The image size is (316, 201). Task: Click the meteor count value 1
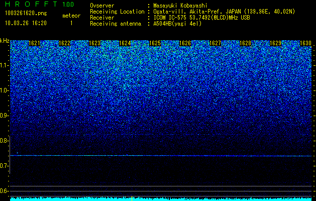[71, 23]
